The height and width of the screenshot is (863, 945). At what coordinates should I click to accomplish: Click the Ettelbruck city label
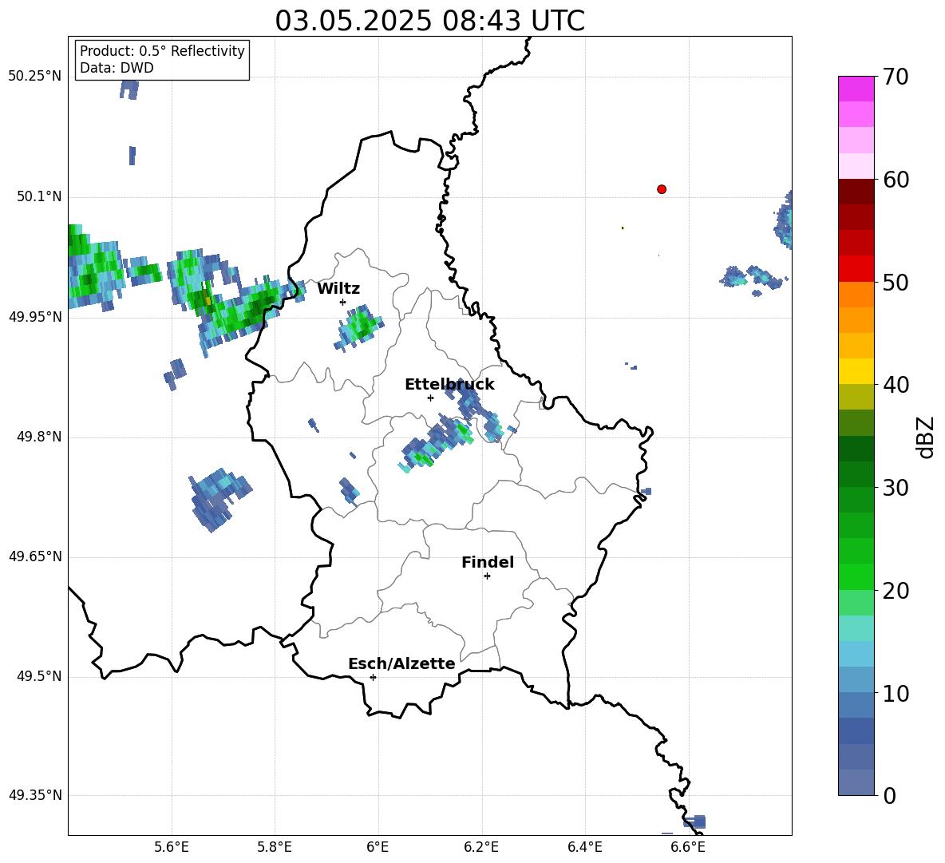pyautogui.click(x=449, y=385)
